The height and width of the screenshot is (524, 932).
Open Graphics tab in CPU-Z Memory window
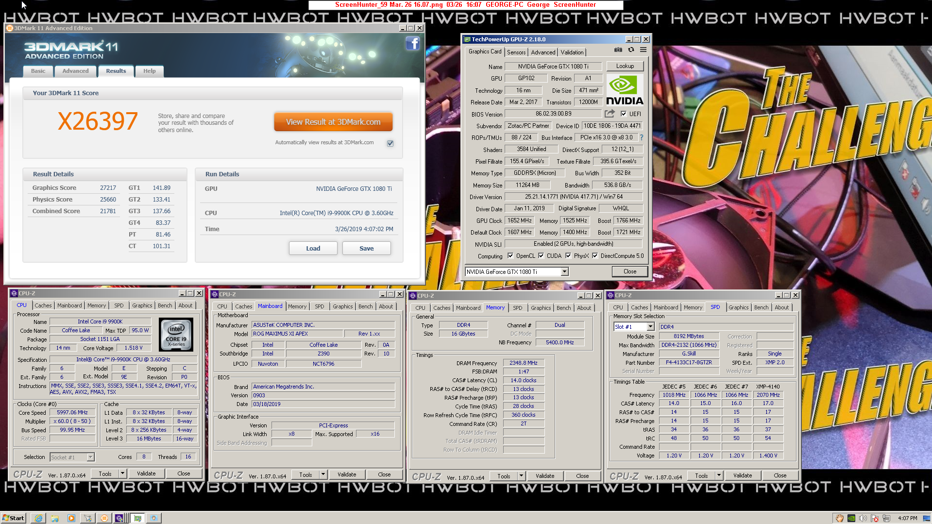(541, 308)
